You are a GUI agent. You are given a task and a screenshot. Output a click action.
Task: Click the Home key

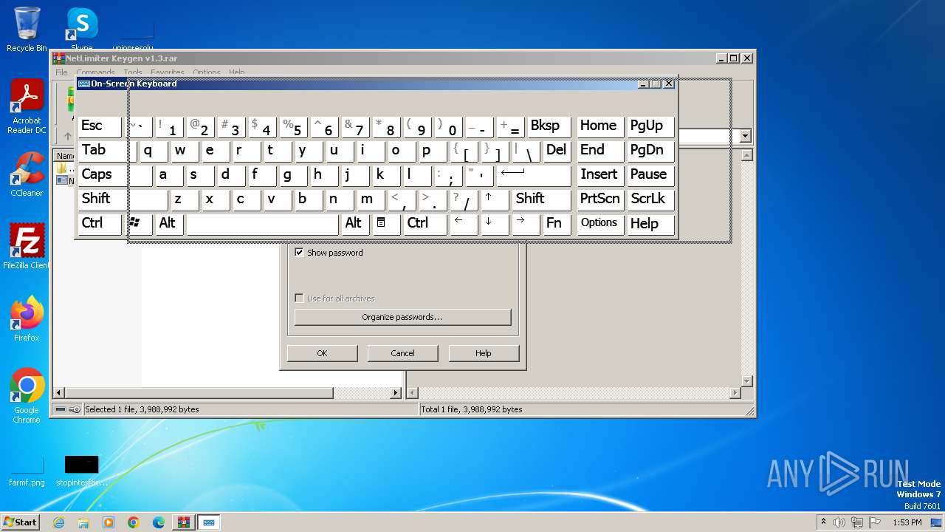point(600,126)
